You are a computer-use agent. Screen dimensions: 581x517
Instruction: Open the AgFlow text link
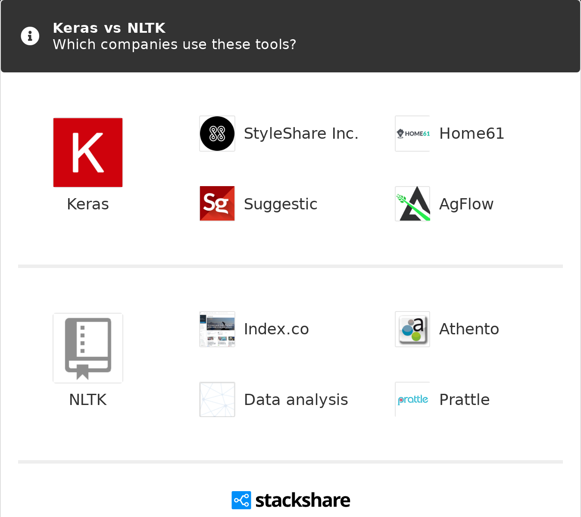(x=466, y=204)
